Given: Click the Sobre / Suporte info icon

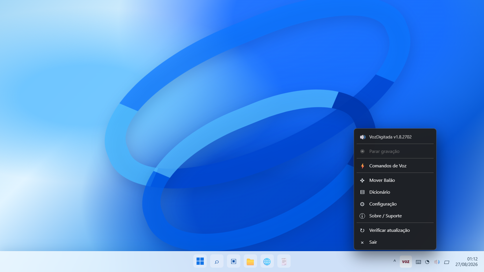Looking at the screenshot, I should click(x=362, y=216).
